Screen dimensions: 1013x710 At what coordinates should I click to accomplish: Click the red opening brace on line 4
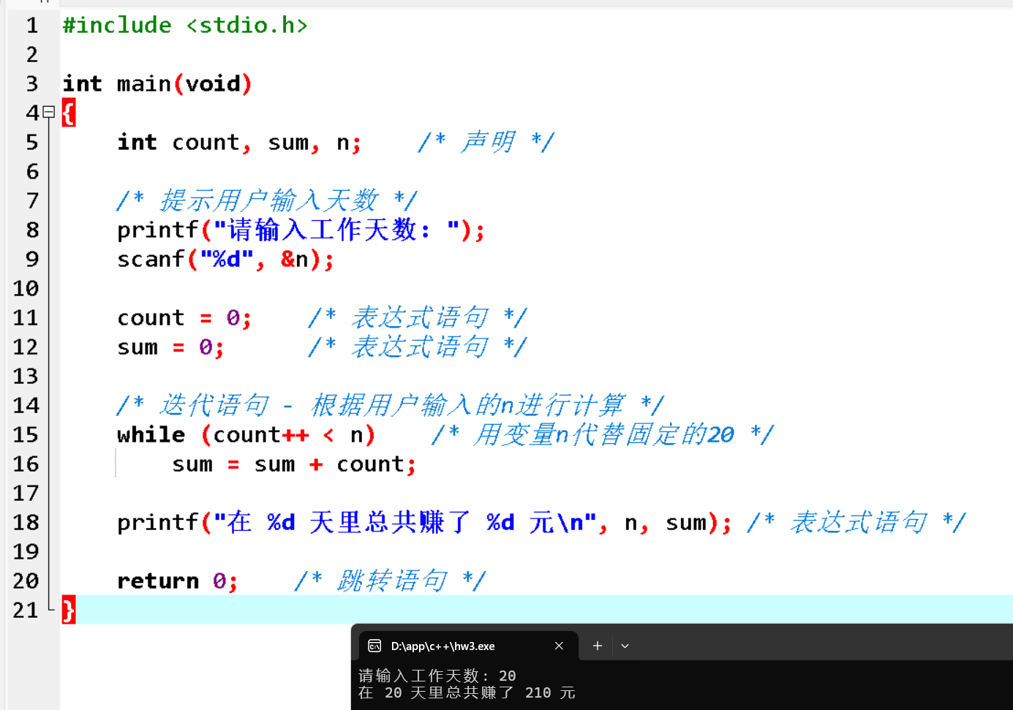pyautogui.click(x=69, y=113)
